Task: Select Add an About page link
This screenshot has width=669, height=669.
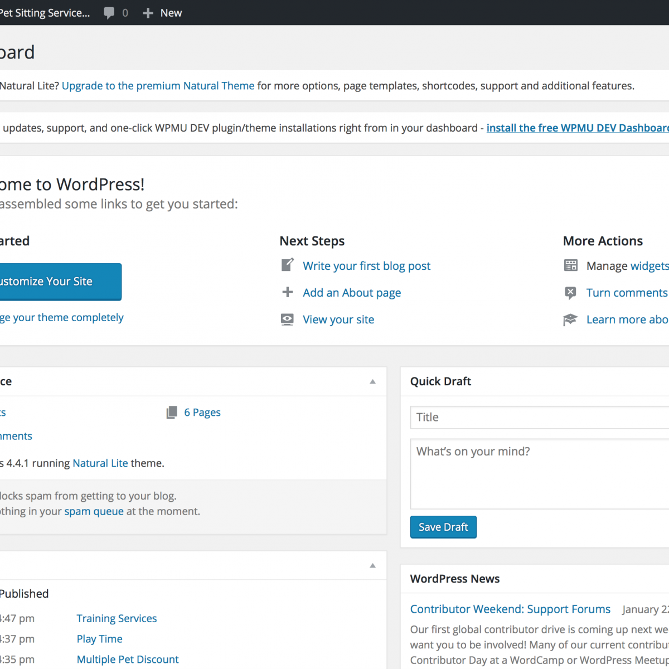Action: [x=352, y=293]
